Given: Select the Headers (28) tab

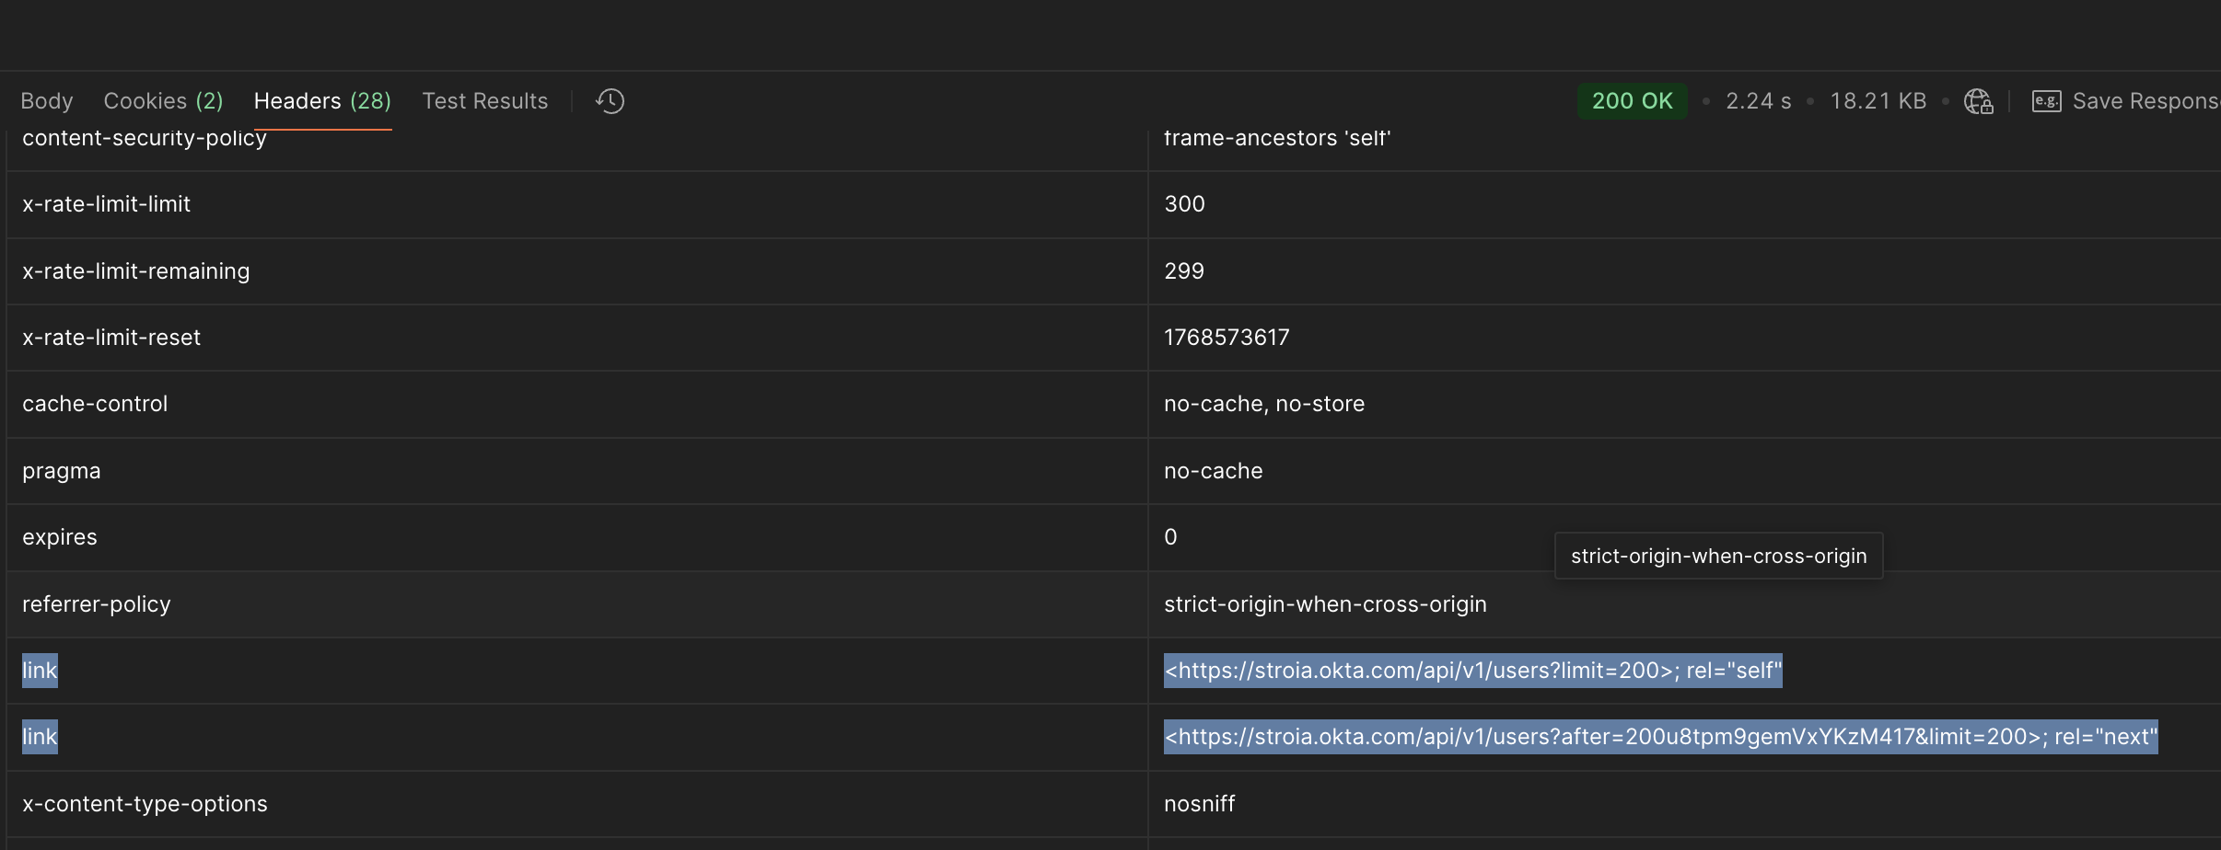Looking at the screenshot, I should coord(322,101).
